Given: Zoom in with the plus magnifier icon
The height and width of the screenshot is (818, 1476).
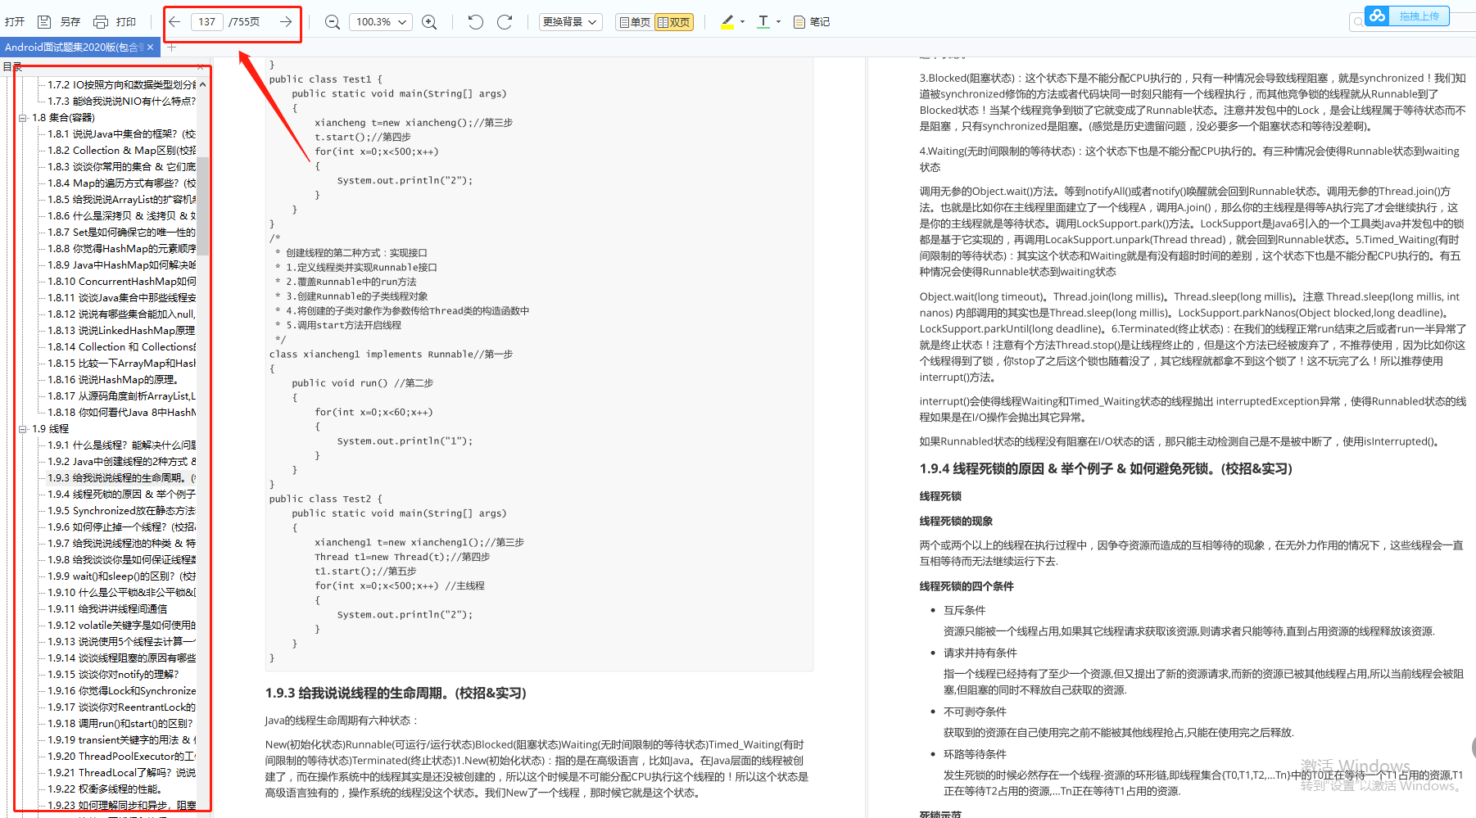Looking at the screenshot, I should 429,22.
